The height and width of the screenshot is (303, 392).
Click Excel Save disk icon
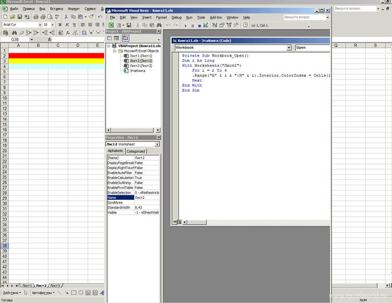pos(20,17)
